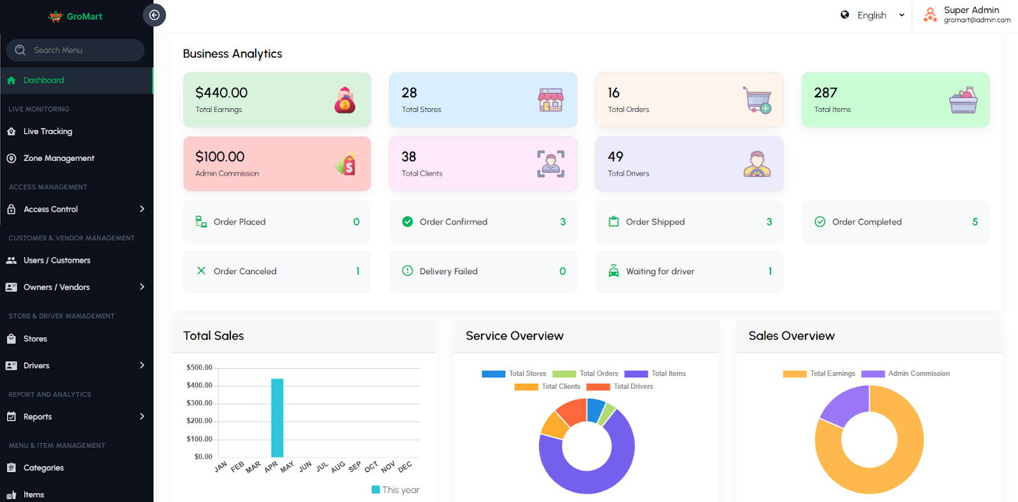The image size is (1018, 502).
Task: Toggle the This year legend in Total Sales
Action: (395, 490)
